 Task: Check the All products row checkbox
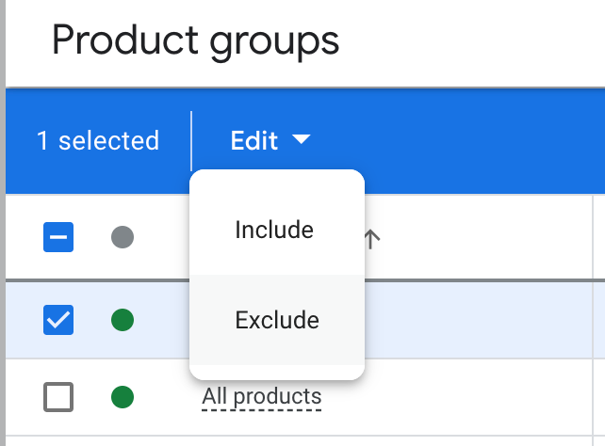tap(58, 397)
